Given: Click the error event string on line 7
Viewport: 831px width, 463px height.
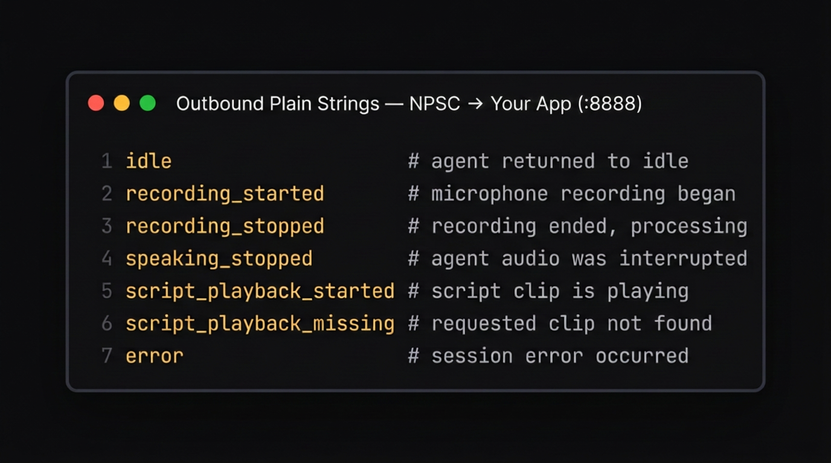Looking at the screenshot, I should [154, 356].
